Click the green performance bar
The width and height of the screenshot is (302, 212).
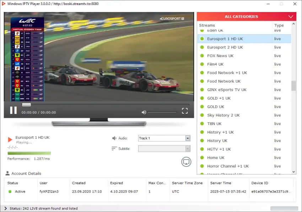pos(29,153)
